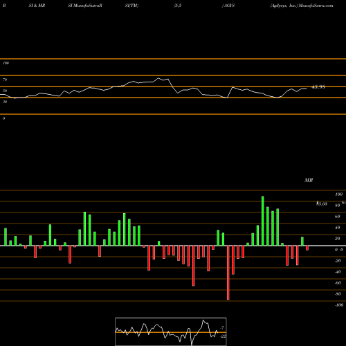
Task: Click MR right axis label "20"
Action: click(338, 239)
